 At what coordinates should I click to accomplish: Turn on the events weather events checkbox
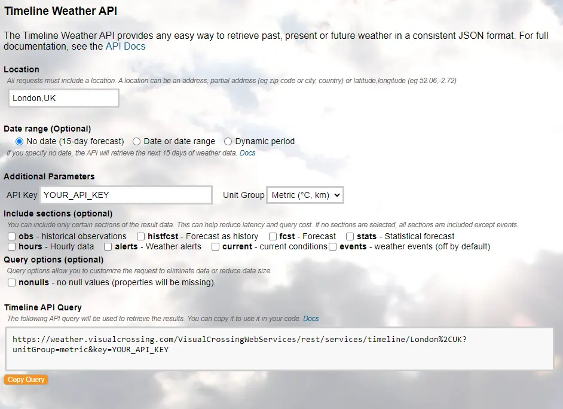pos(333,246)
